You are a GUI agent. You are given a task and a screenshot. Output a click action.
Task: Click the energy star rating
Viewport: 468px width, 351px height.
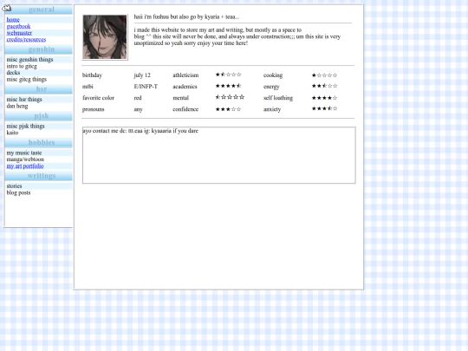(x=324, y=86)
